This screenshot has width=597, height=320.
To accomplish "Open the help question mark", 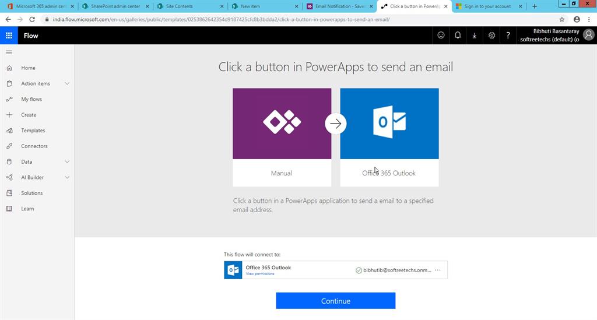I will tap(508, 36).
